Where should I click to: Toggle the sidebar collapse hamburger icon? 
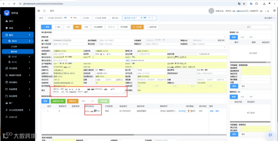tap(39, 11)
